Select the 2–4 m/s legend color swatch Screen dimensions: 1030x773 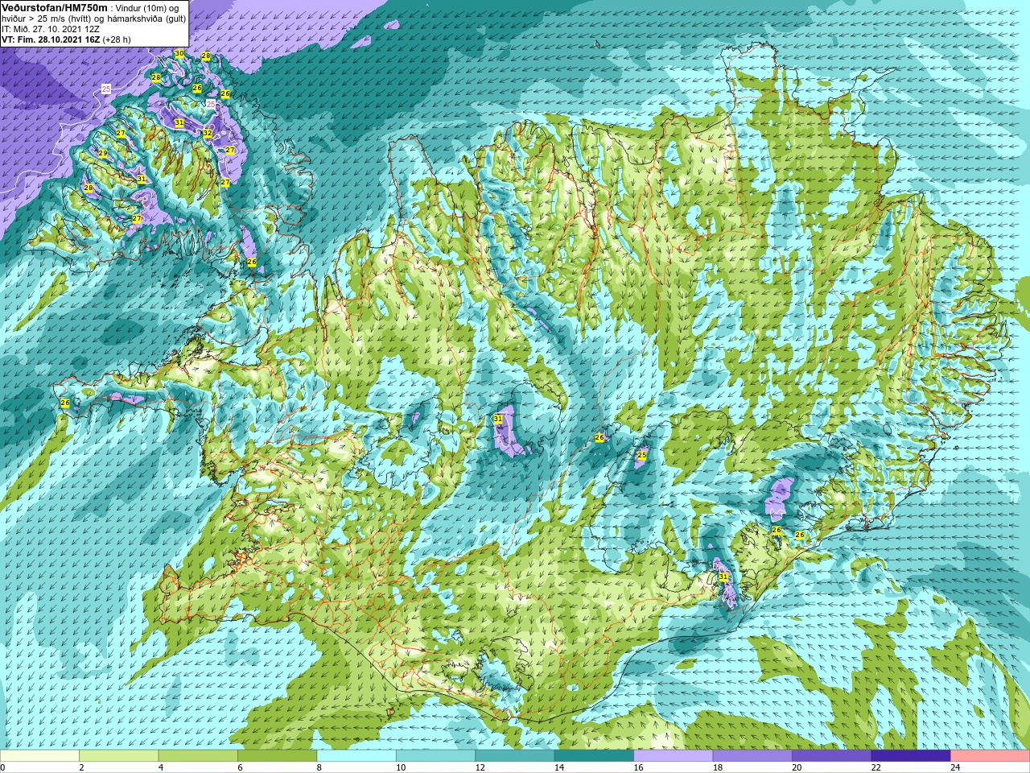(118, 756)
